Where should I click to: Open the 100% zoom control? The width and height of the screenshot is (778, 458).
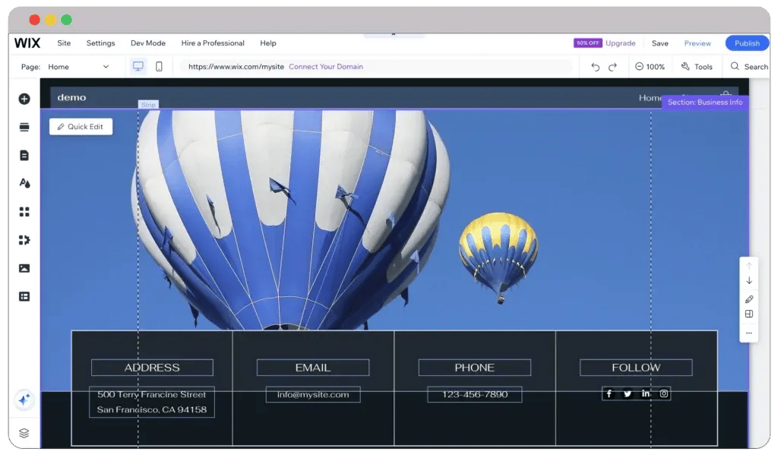pyautogui.click(x=650, y=67)
